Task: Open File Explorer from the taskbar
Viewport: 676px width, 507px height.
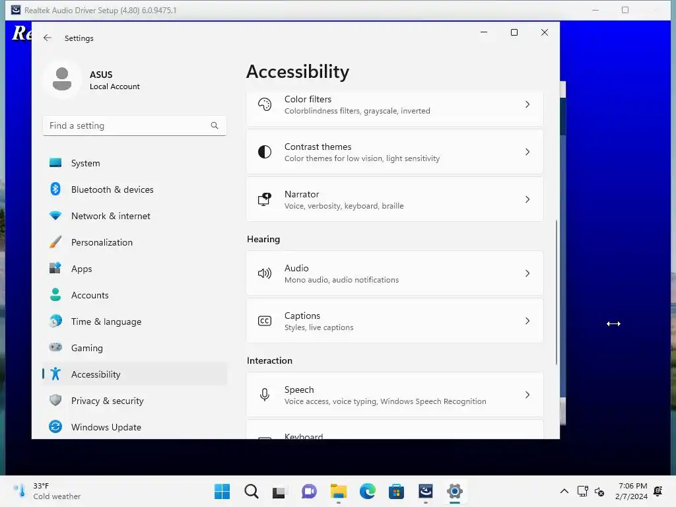Action: click(x=339, y=491)
